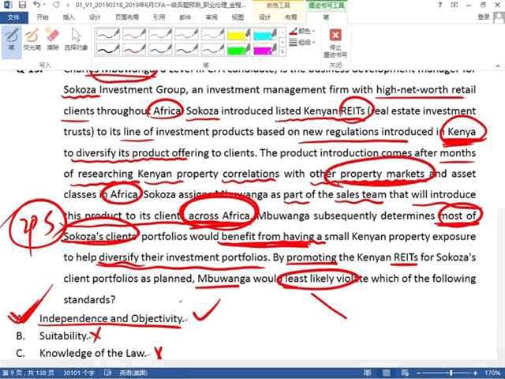Activate the Select Objects (选择对象) tool
505x379 pixels.
(76, 39)
